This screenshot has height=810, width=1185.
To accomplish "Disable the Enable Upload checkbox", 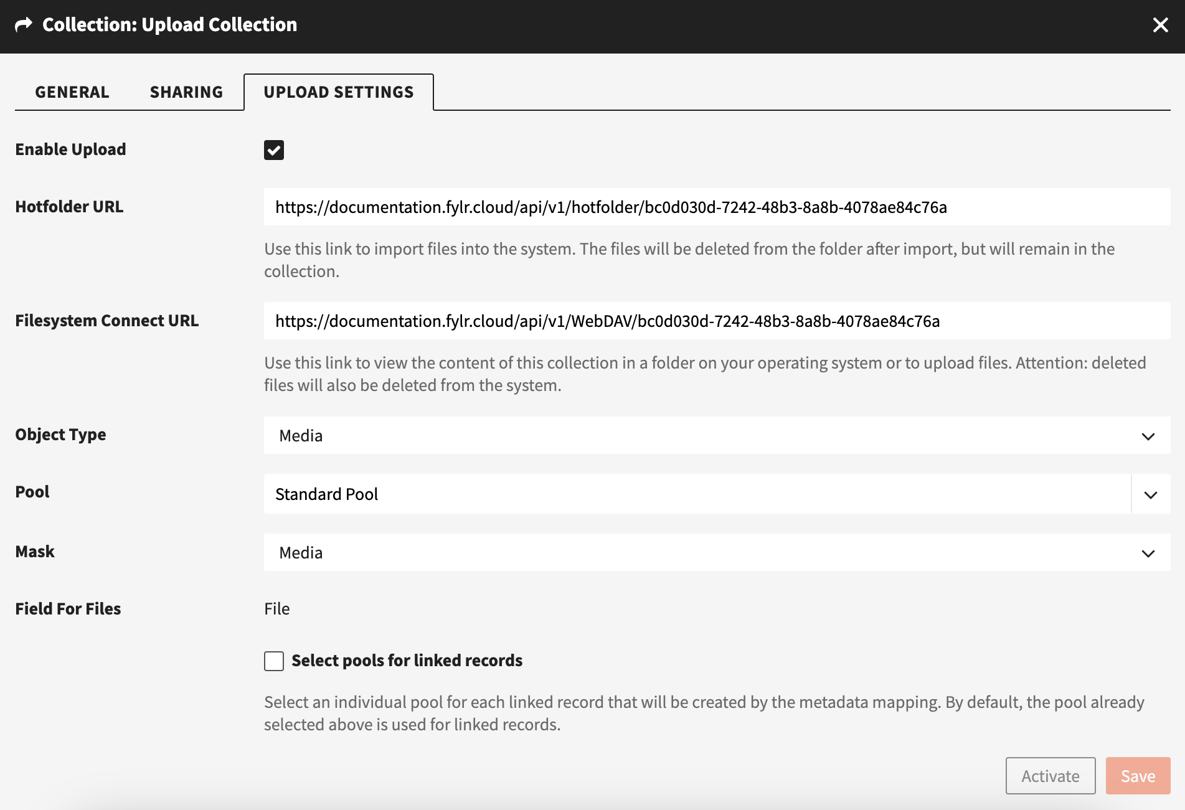I will (x=274, y=150).
